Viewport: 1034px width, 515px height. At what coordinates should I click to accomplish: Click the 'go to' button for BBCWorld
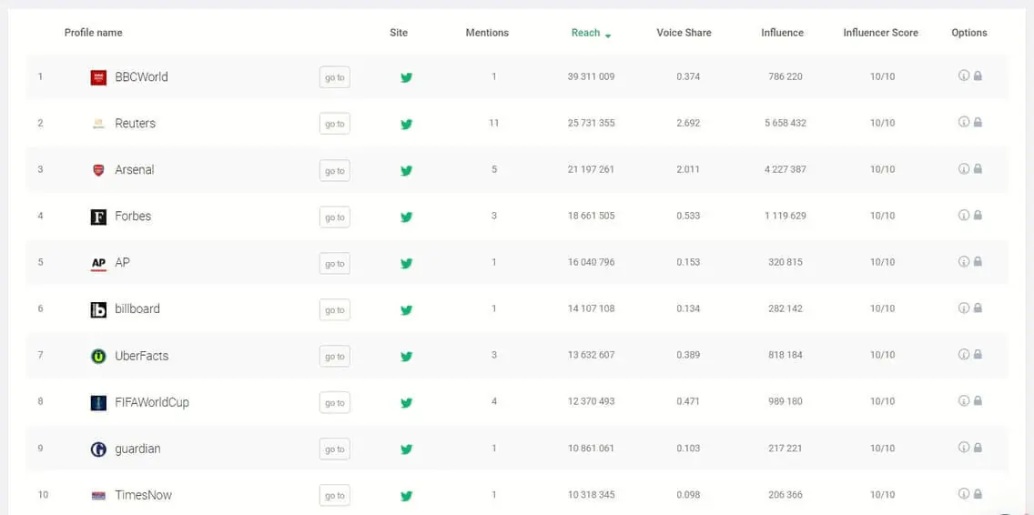point(334,77)
